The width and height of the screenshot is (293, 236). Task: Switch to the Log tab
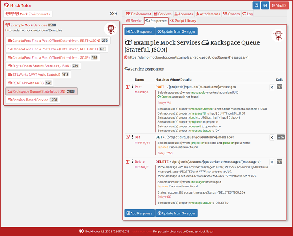pyautogui.click(x=248, y=14)
